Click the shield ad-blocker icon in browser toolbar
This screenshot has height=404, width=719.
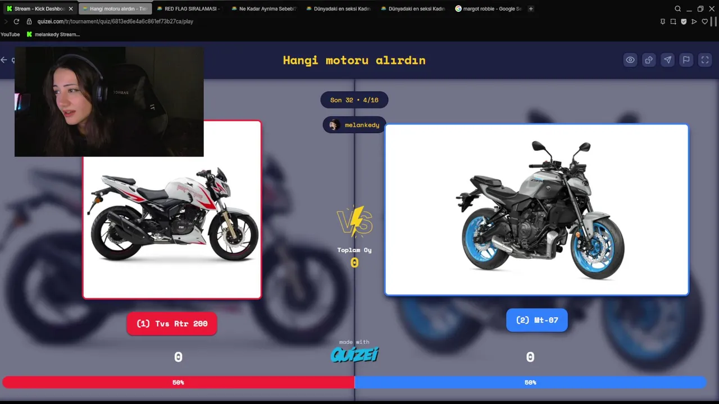(684, 21)
